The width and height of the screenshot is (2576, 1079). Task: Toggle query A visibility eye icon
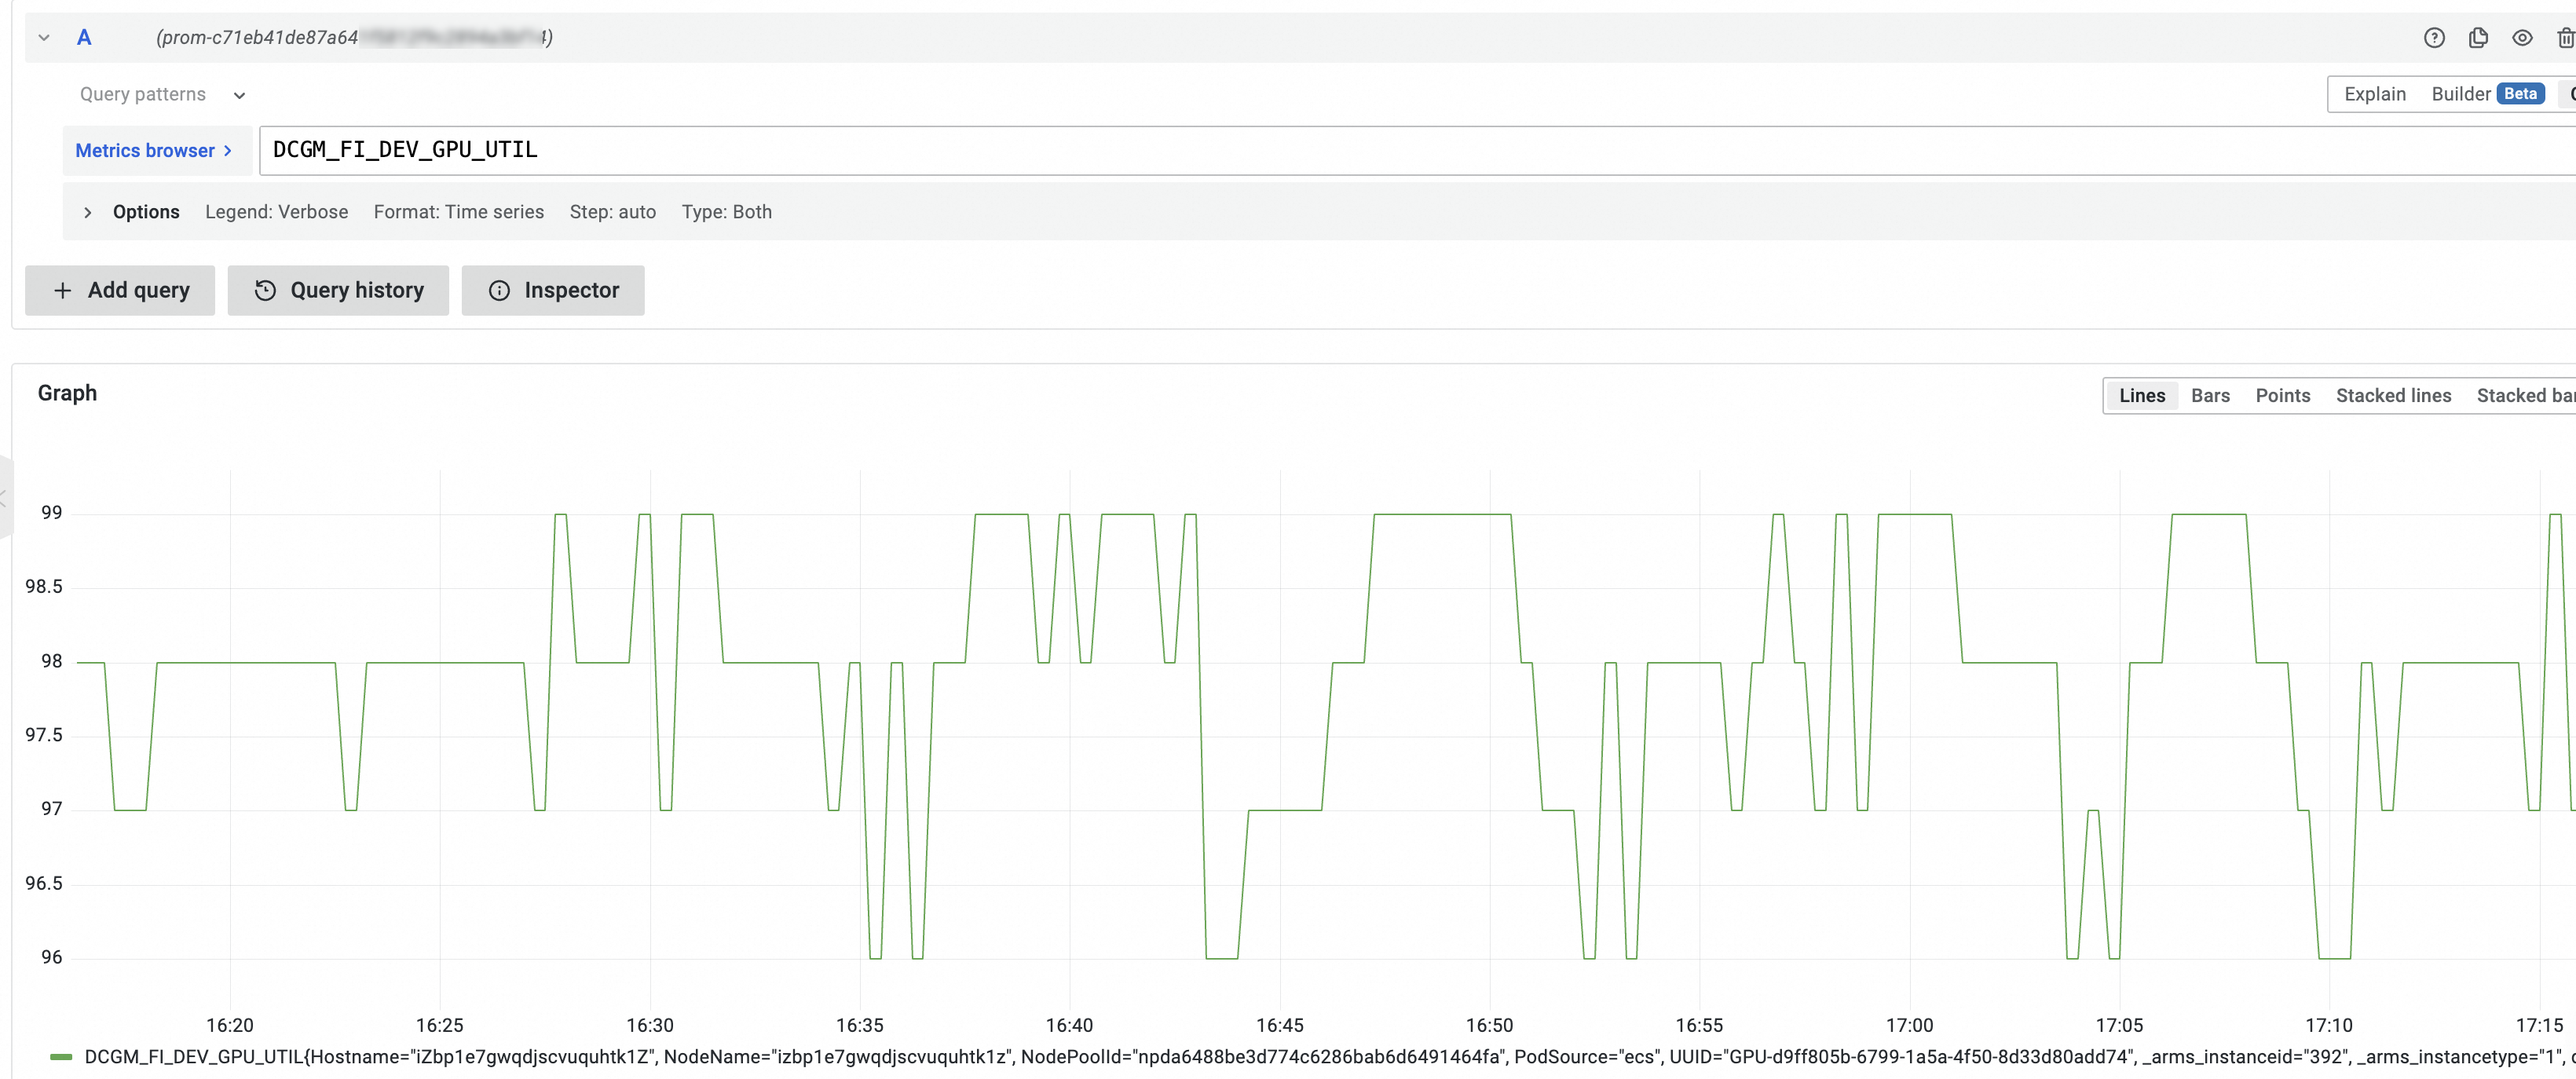(x=2522, y=38)
